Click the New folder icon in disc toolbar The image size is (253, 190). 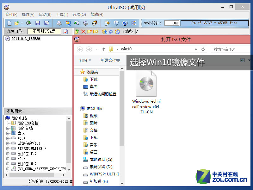89,31
